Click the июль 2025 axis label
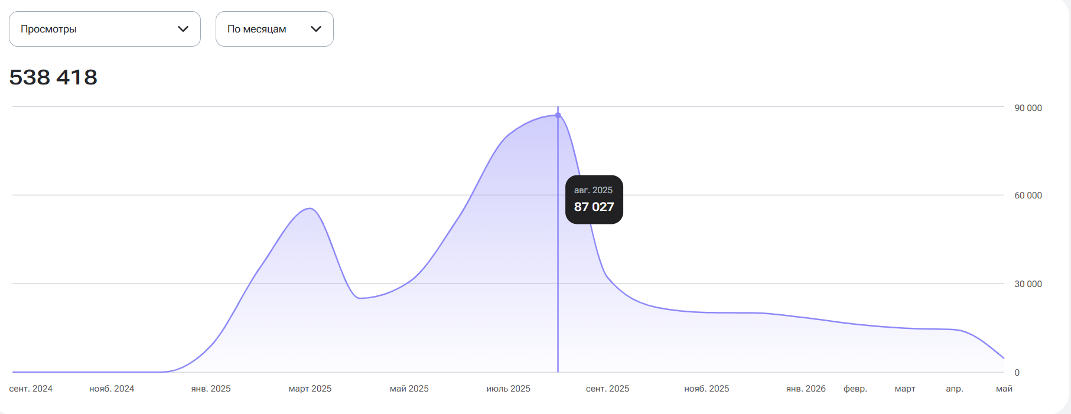Image resolution: width=1071 pixels, height=414 pixels. click(x=509, y=389)
